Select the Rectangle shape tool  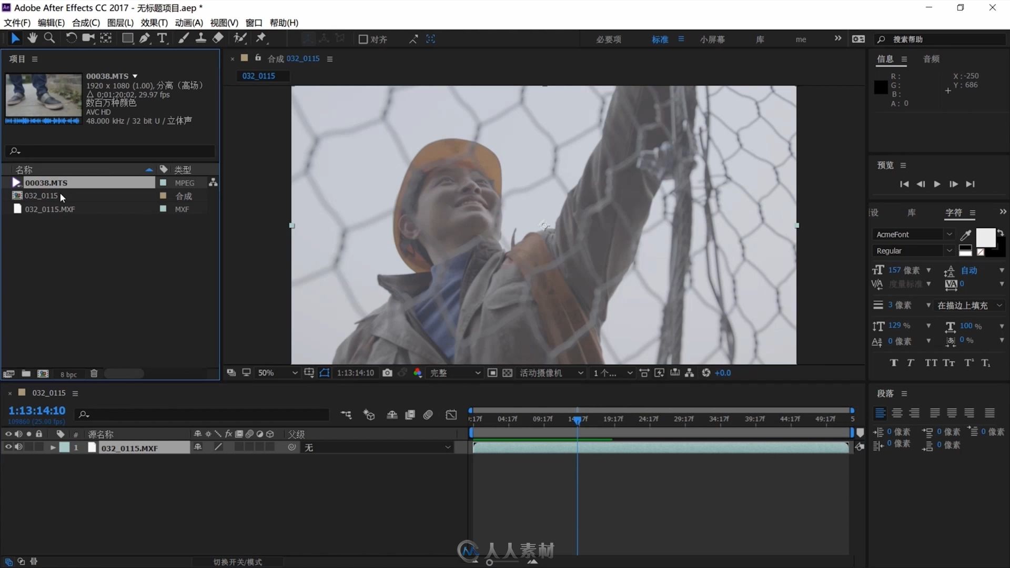[x=127, y=38]
